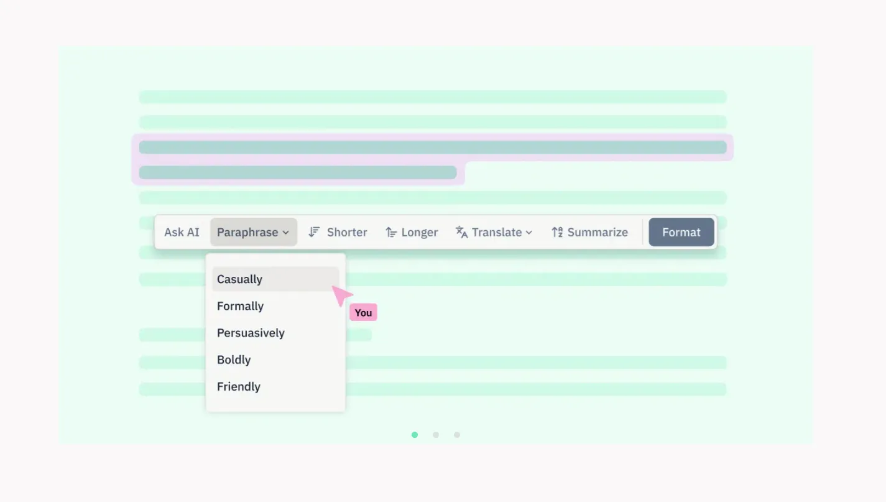The height and width of the screenshot is (502, 886).
Task: Click the Shorter decrease-lines icon
Action: [x=313, y=231]
